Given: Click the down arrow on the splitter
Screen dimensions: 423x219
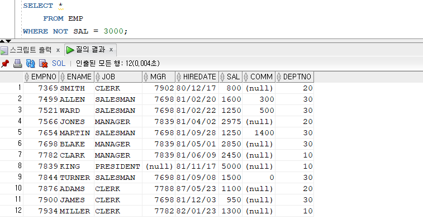Looking at the screenshot, I should (x=8, y=41).
